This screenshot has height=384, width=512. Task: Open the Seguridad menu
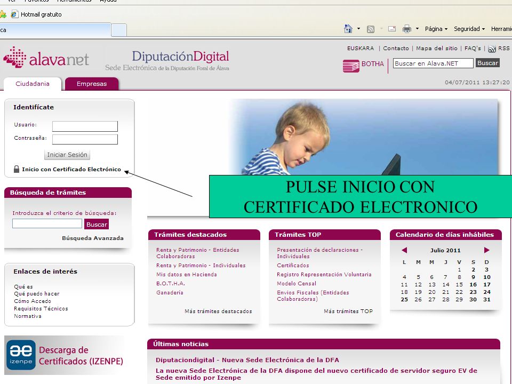469,29
